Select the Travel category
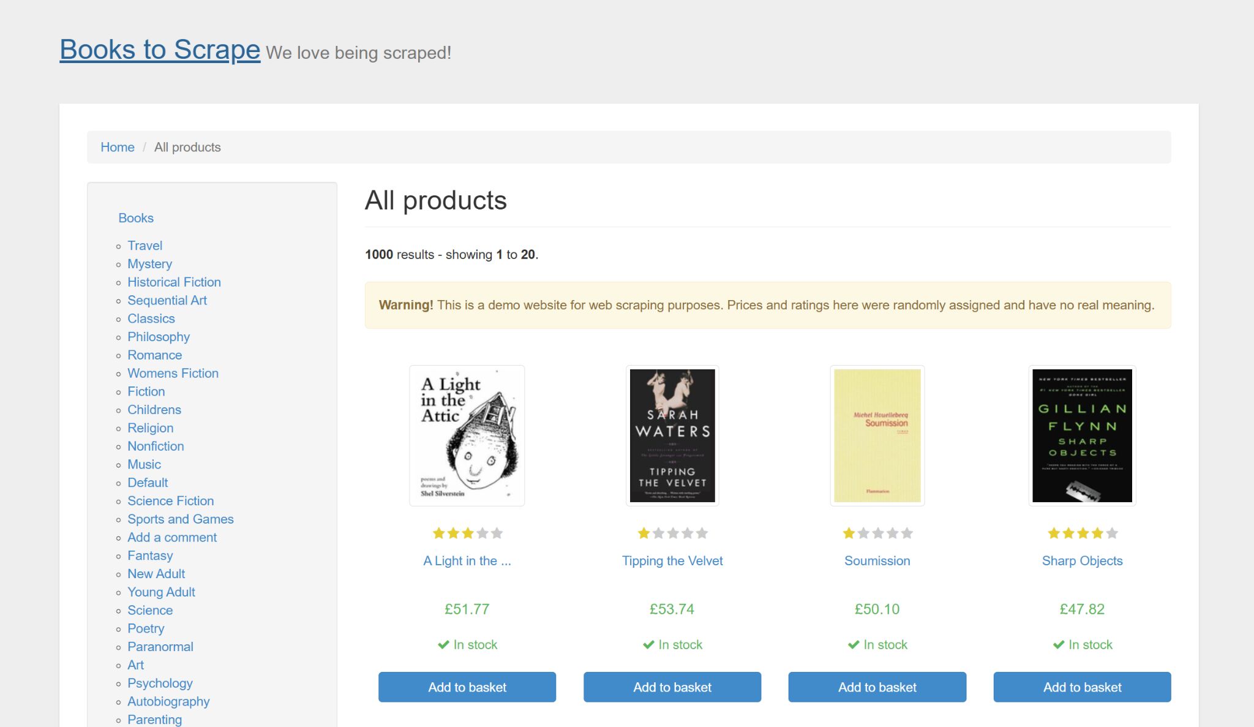Viewport: 1254px width, 727px height. click(x=145, y=246)
